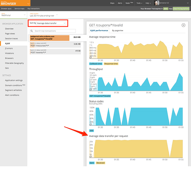Open Browsers in the sidebar
Viewport: 191px width, 169px height.
[9, 58]
